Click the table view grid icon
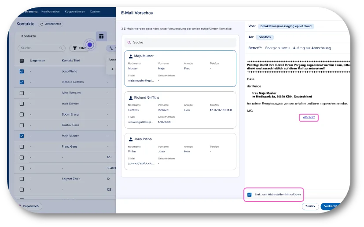Viewport: 364px width, 227px height. pyautogui.click(x=101, y=36)
